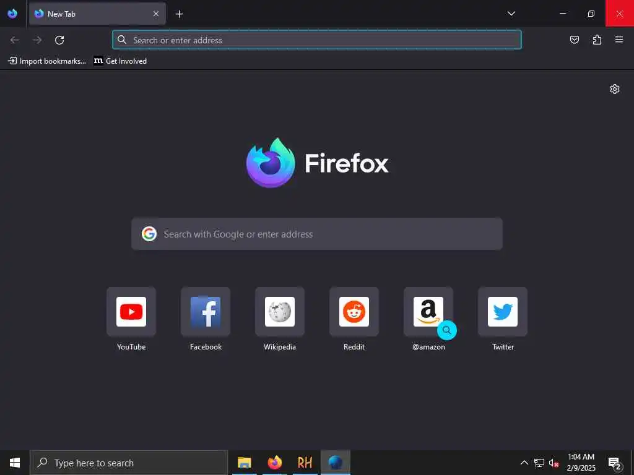Select active blue globe browser taskbar icon

pos(335,463)
